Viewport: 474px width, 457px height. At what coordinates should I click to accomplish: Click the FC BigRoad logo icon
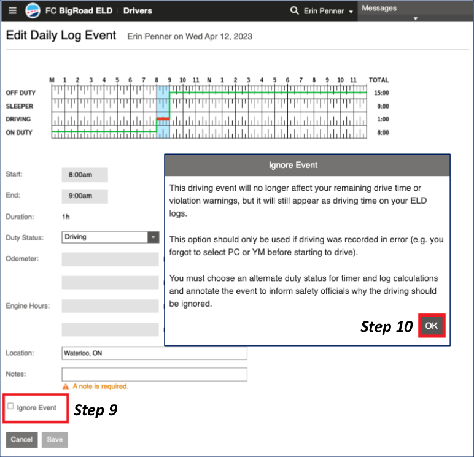point(33,11)
